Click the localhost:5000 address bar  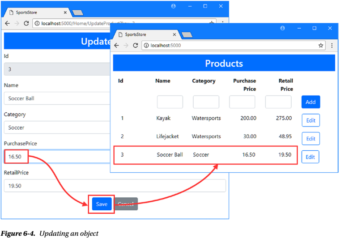[x=234, y=46]
